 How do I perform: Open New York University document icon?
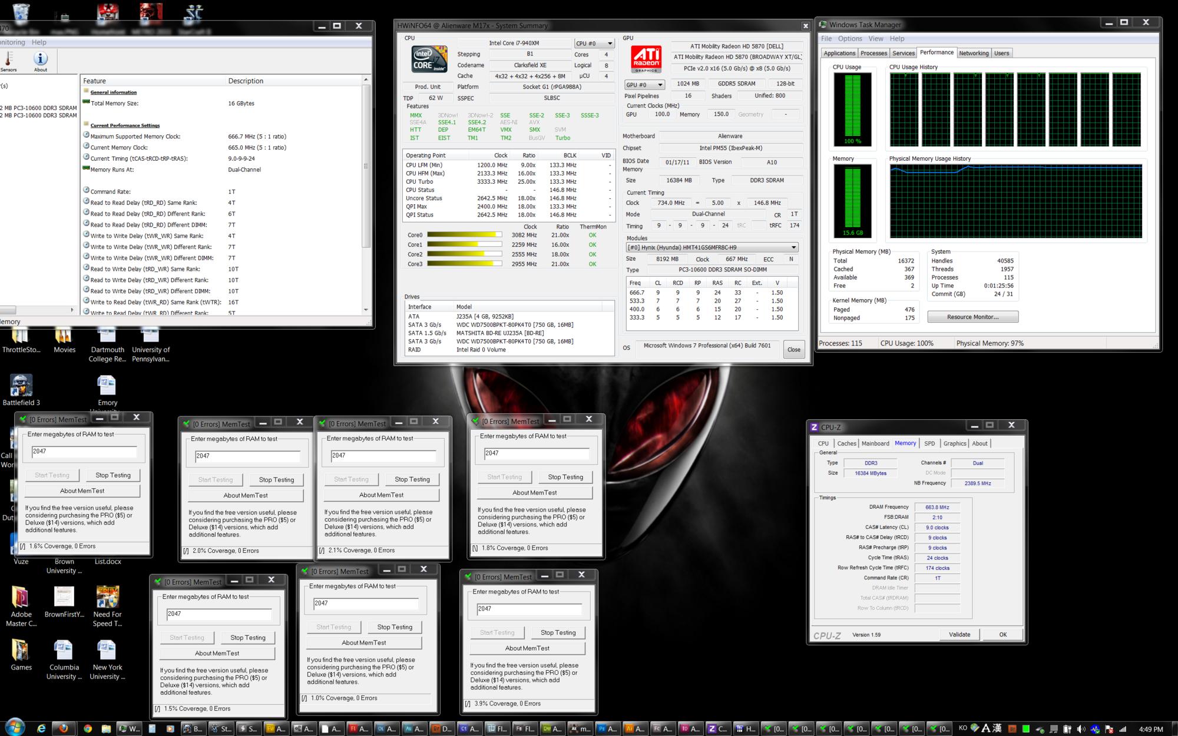click(107, 659)
